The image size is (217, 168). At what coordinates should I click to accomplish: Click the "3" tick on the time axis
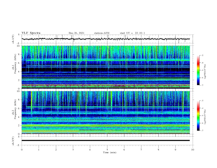[x=73, y=150]
